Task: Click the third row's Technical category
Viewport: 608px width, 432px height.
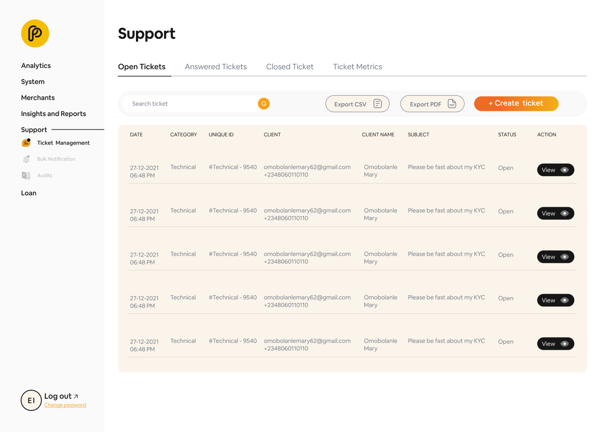Action: click(x=183, y=254)
